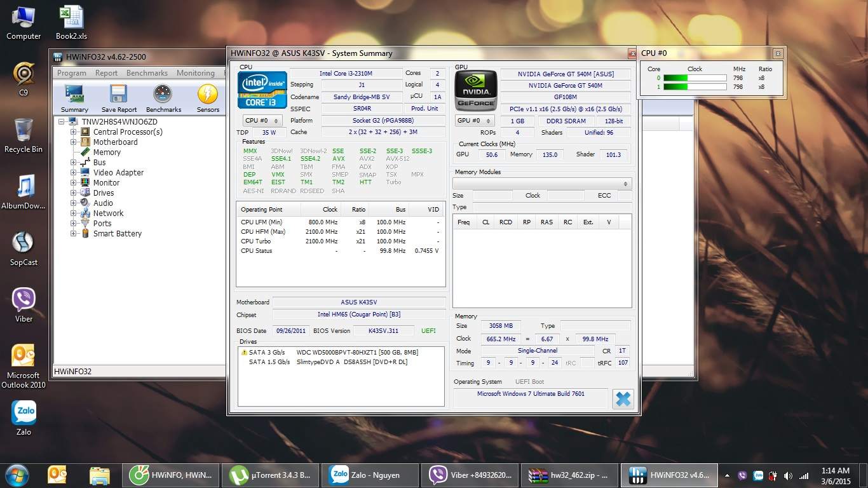868x488 pixels.
Task: Click the warning icon beside SATA 3 Gb/s drive
Action: [x=244, y=352]
